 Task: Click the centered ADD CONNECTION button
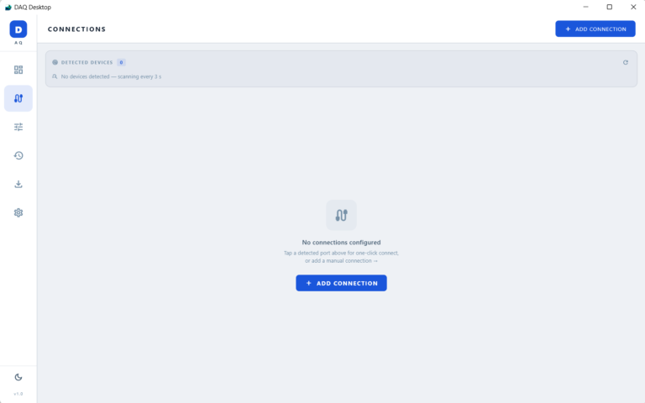(x=341, y=283)
